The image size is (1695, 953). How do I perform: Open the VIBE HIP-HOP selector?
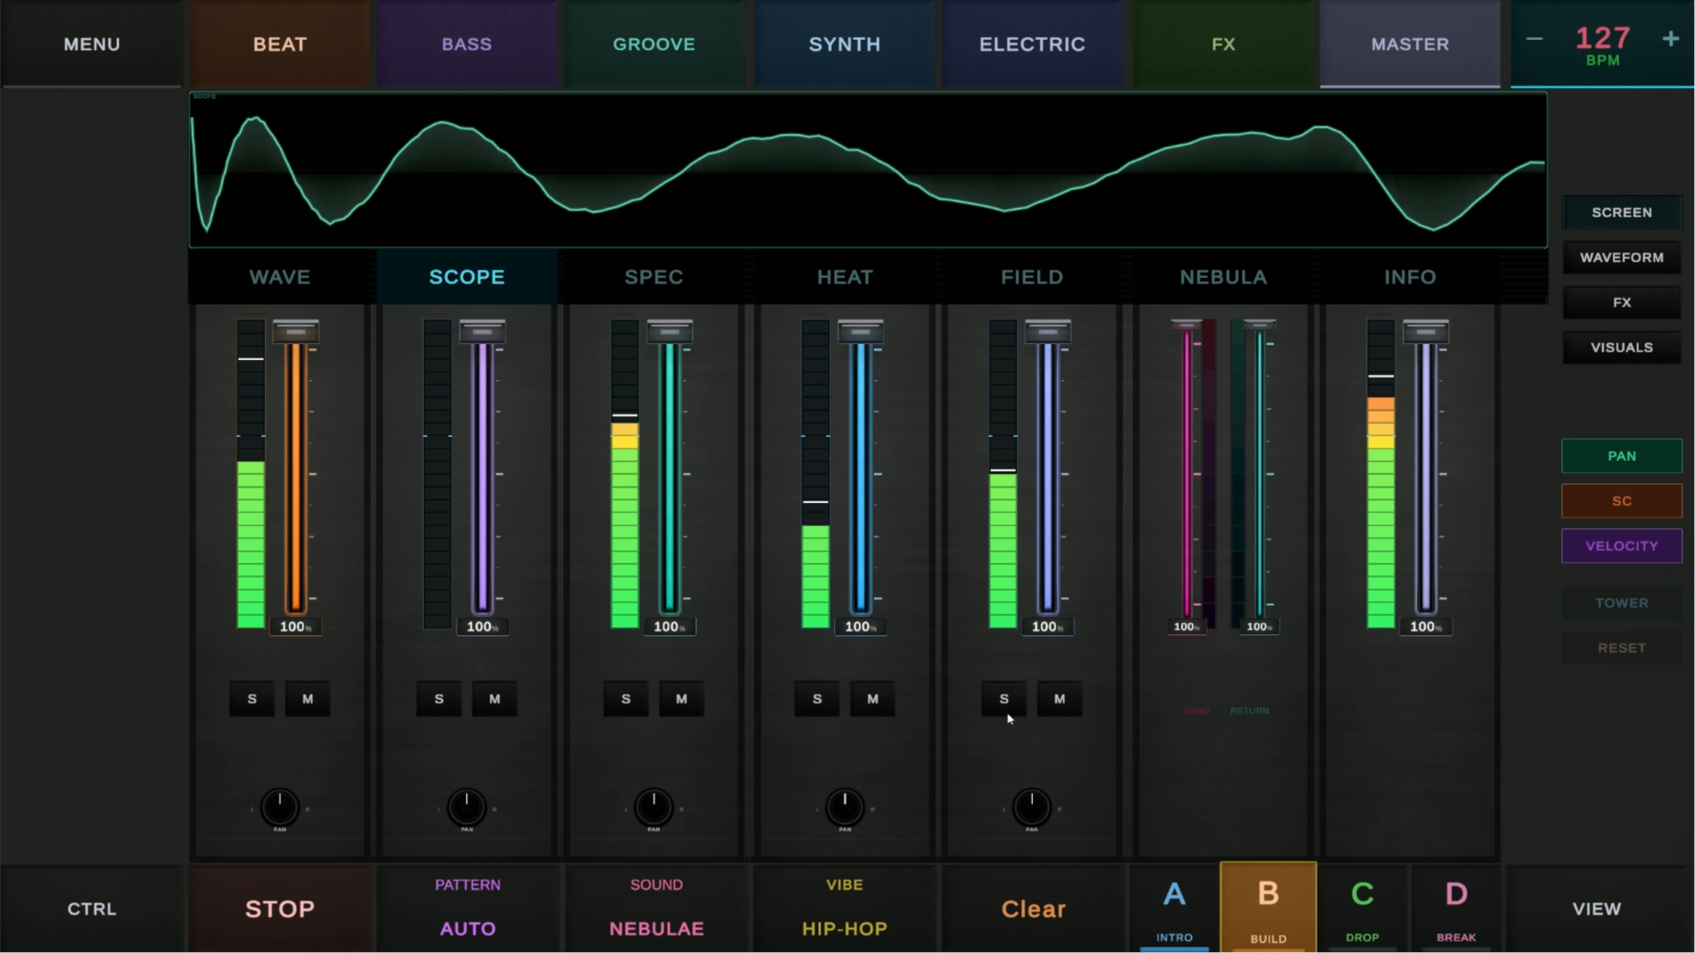coord(844,908)
